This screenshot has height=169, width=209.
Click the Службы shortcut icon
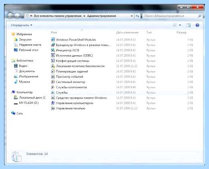pyautogui.click(x=53, y=93)
